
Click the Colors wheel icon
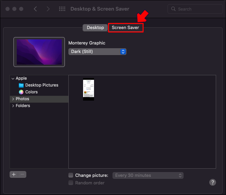pos(21,92)
